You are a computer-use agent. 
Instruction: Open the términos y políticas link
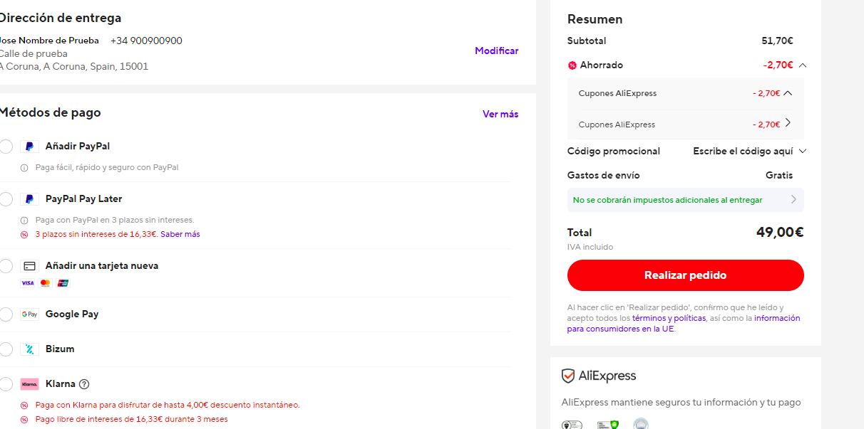669,319
